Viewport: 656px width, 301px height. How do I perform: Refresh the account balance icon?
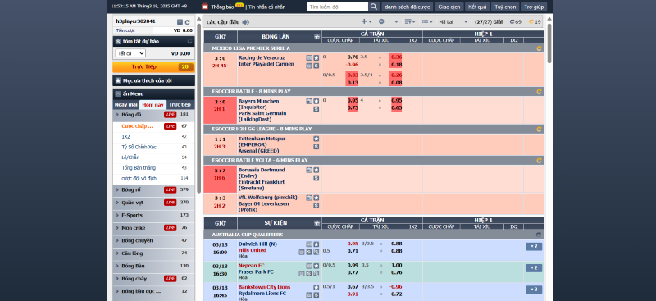[x=188, y=22]
